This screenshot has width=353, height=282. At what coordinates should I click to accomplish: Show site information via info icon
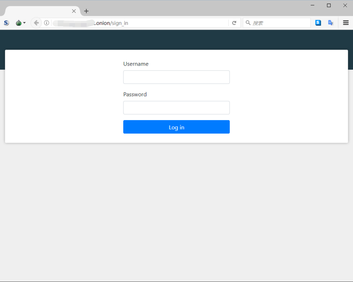coord(46,23)
